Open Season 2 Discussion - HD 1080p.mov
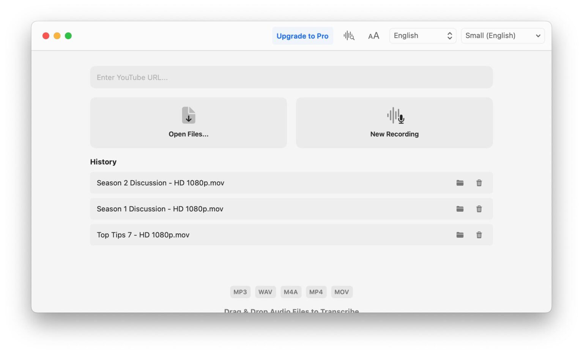 160,183
